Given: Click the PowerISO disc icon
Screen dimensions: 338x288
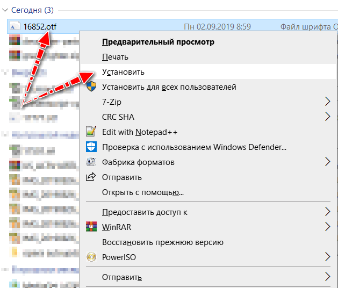Looking at the screenshot, I should [91, 257].
